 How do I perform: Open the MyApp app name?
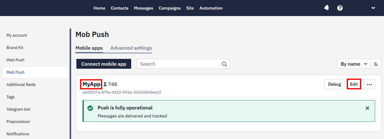coord(91,84)
